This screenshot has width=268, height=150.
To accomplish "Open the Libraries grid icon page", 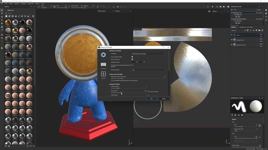I will [x=103, y=74].
